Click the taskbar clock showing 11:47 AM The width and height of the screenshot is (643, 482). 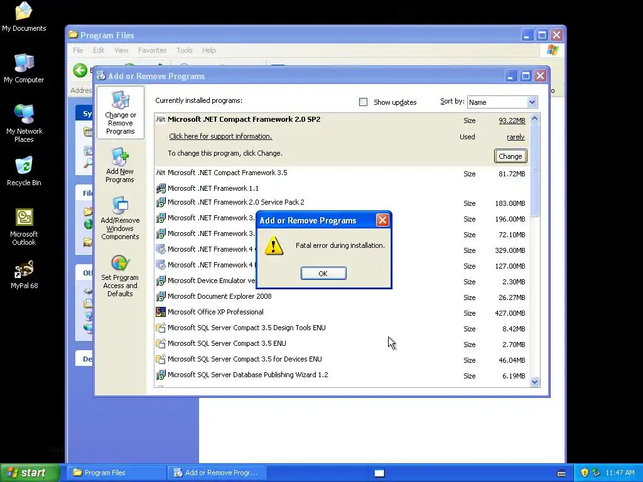pos(620,473)
